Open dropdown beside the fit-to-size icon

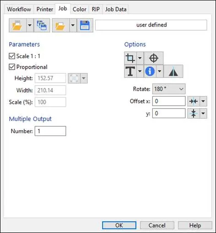coord(84,78)
